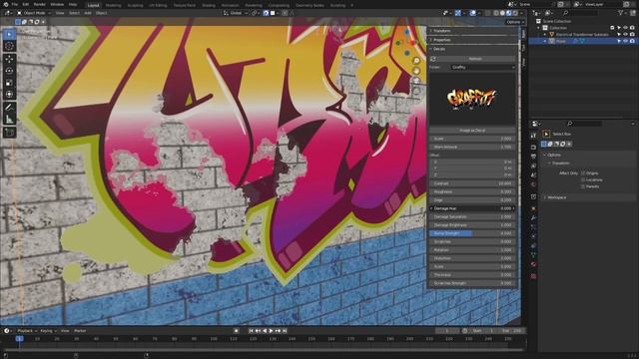This screenshot has height=359, width=639.
Task: Open the timeline Marker menu
Action: tap(80, 331)
